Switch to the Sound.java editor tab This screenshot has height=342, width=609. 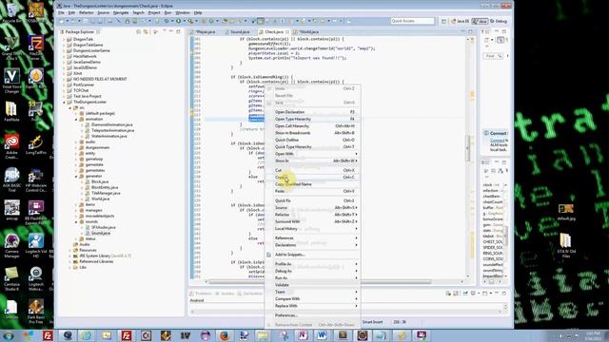click(238, 31)
